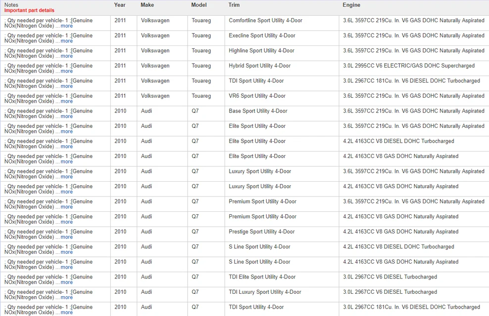Open more link in TDI Elite Sport row

click(66, 282)
